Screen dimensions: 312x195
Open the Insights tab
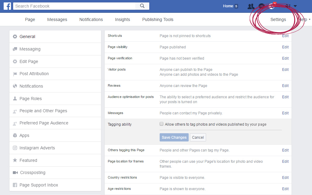coord(122,19)
